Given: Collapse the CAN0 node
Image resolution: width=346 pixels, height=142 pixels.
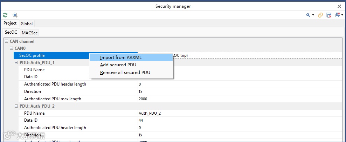Looking at the screenshot, I should [11, 48].
